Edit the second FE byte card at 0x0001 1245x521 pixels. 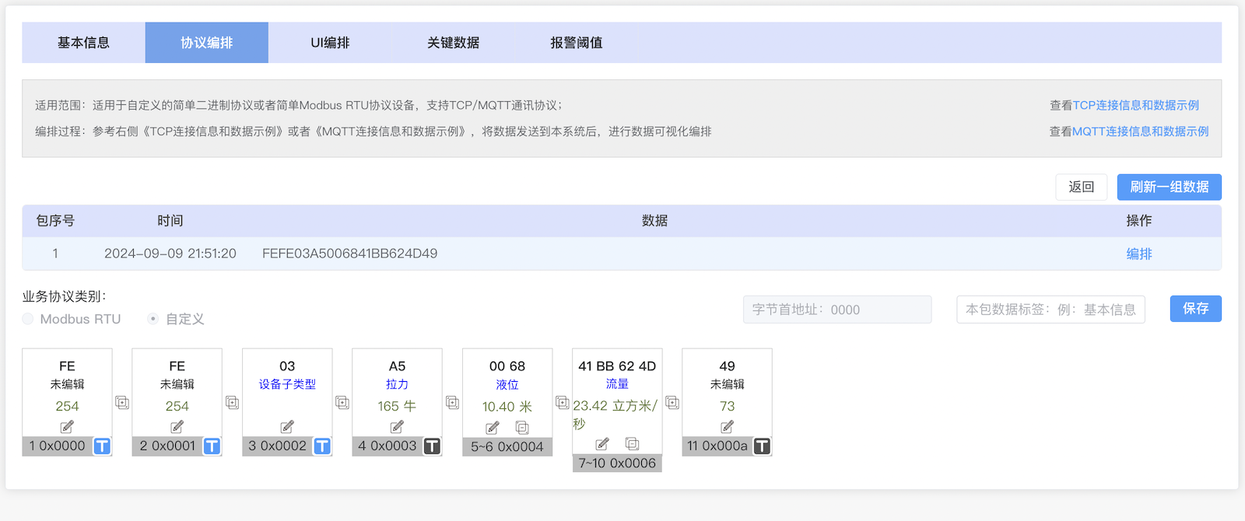[177, 427]
